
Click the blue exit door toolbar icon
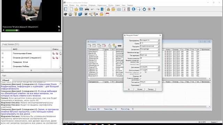tap(102, 9)
